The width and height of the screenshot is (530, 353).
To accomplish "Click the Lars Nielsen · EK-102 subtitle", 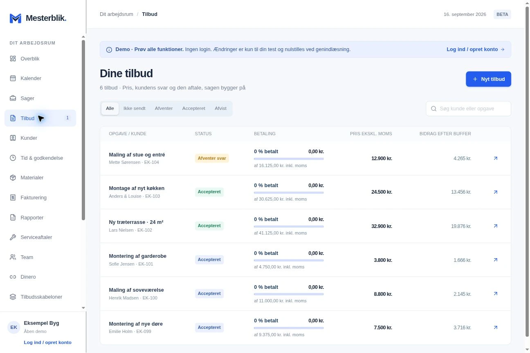I will point(130,230).
